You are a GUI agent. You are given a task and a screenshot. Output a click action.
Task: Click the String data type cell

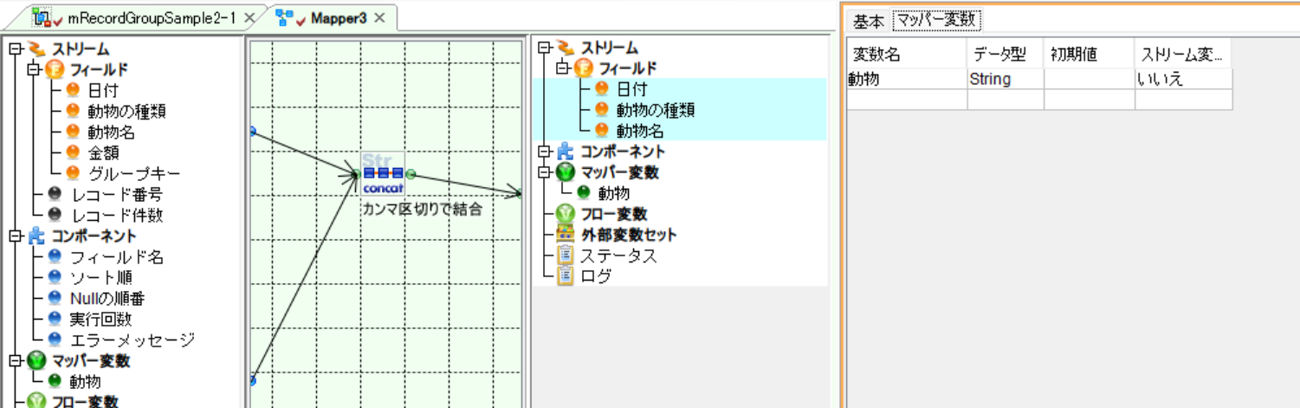(1006, 79)
